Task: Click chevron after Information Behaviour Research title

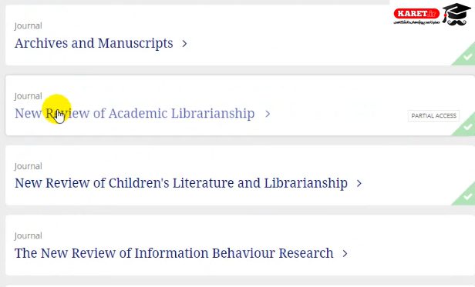Action: (x=345, y=253)
